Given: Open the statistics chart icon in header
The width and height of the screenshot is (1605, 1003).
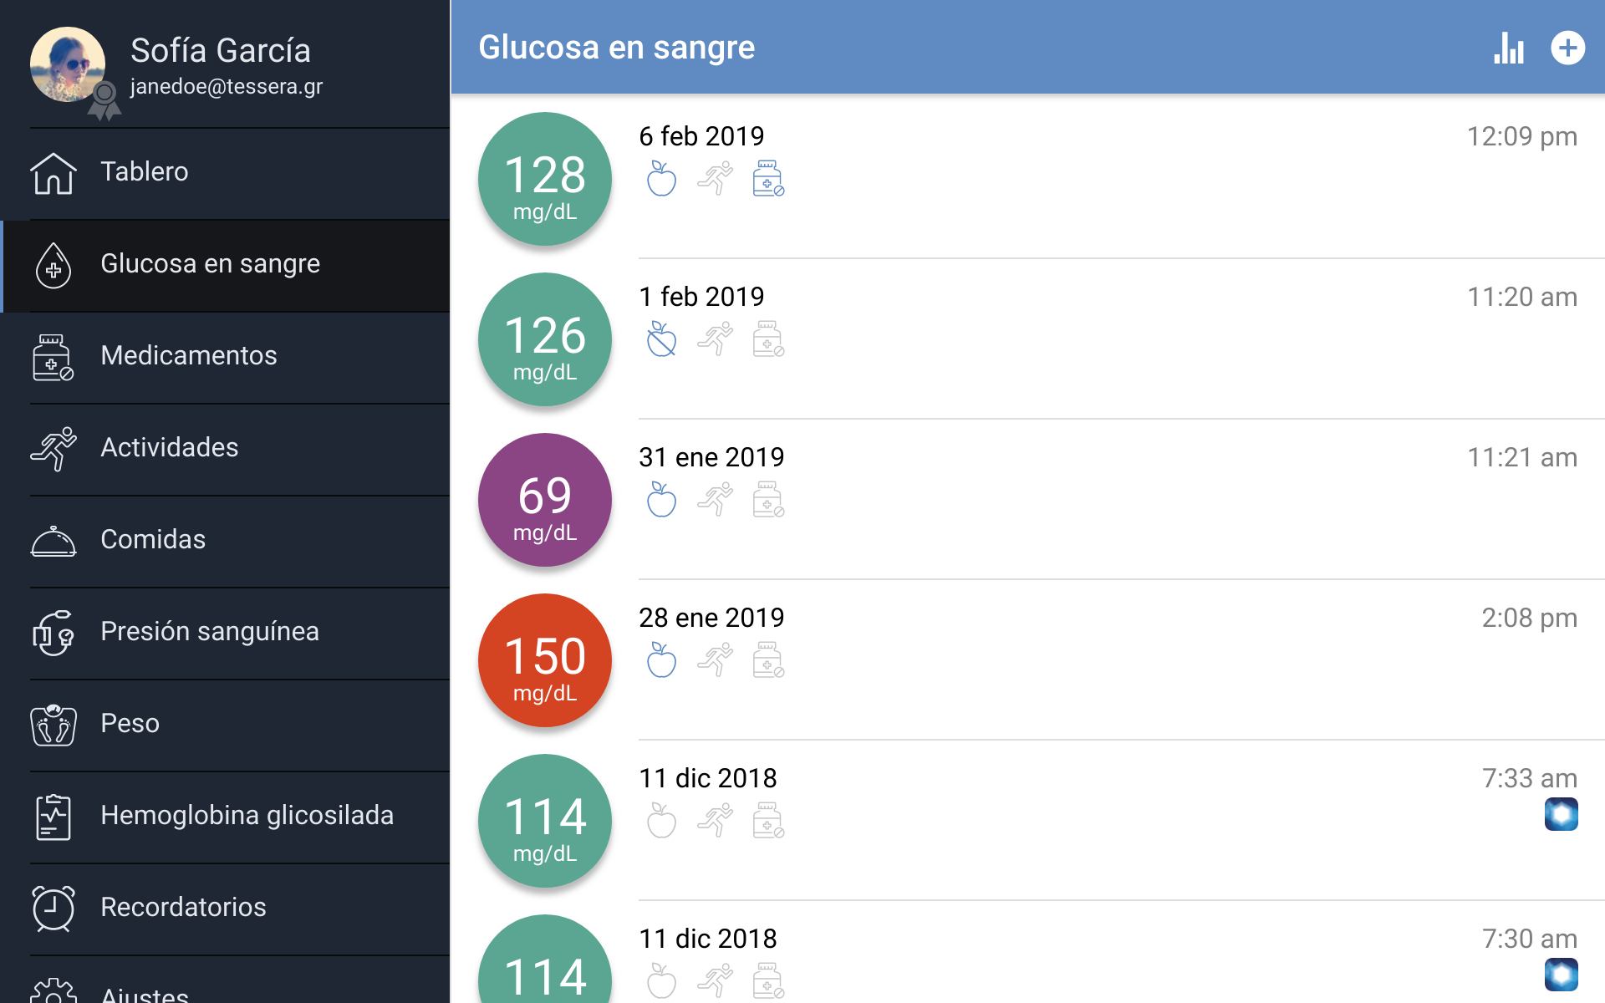Looking at the screenshot, I should (1509, 48).
